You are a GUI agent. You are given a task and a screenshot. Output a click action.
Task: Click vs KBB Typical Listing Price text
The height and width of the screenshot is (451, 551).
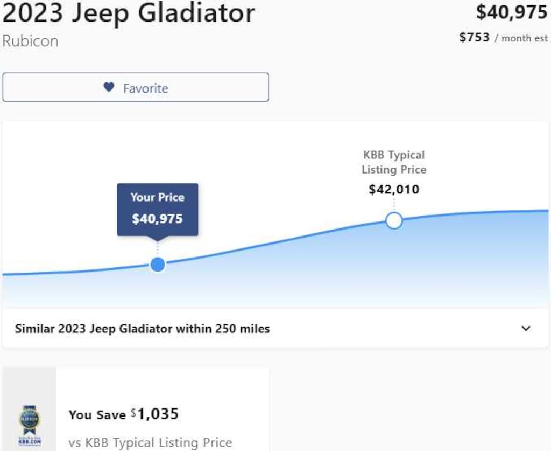(x=151, y=442)
